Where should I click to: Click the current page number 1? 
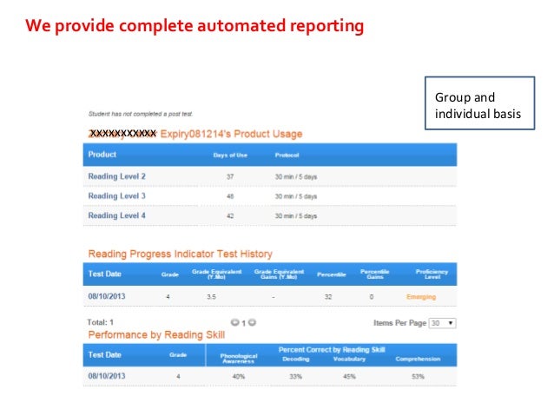[x=243, y=323]
